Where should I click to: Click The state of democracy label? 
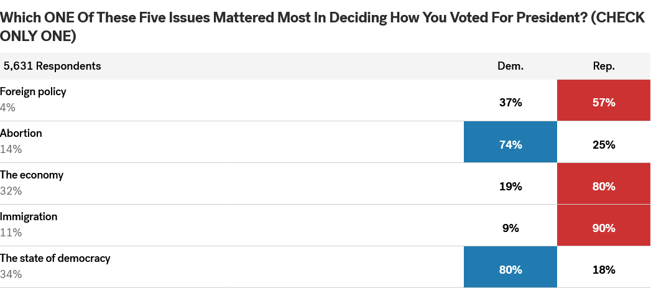tap(55, 258)
